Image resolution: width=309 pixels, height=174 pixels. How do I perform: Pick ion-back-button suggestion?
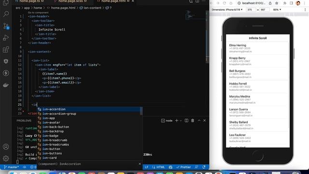tap(90, 127)
